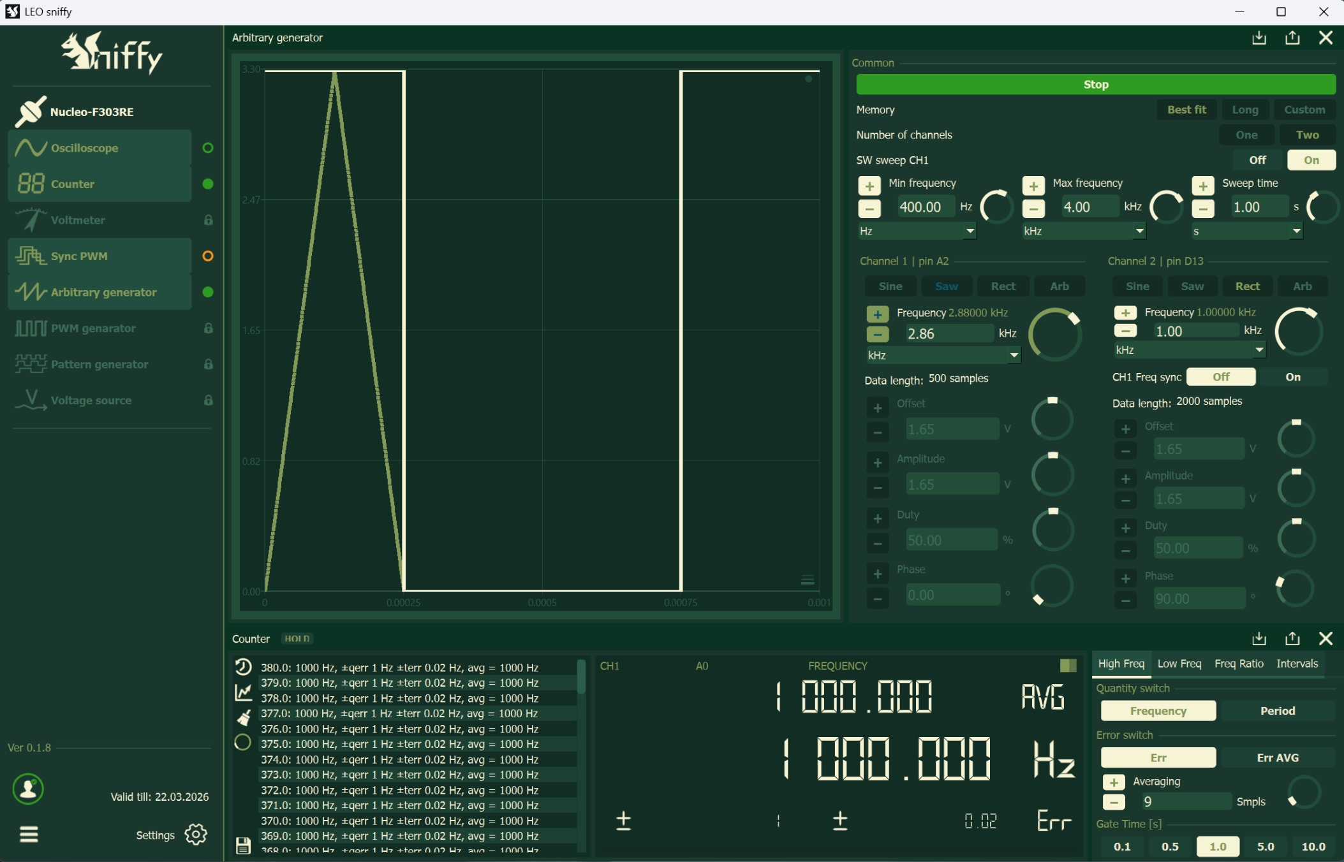This screenshot has height=862, width=1344.
Task: Open the hamburger menu at bottom left
Action: [29, 835]
